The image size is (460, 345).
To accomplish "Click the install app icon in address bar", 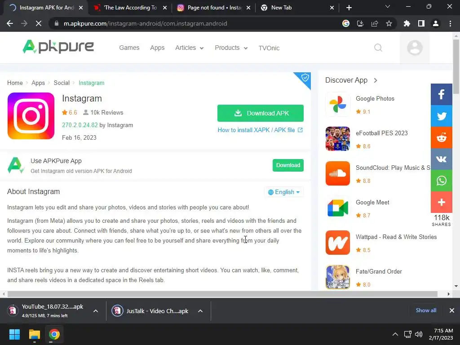I will coord(360,23).
